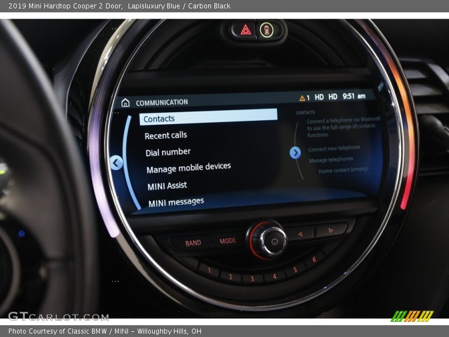Tap the blue left arrow circle

coord(116,163)
